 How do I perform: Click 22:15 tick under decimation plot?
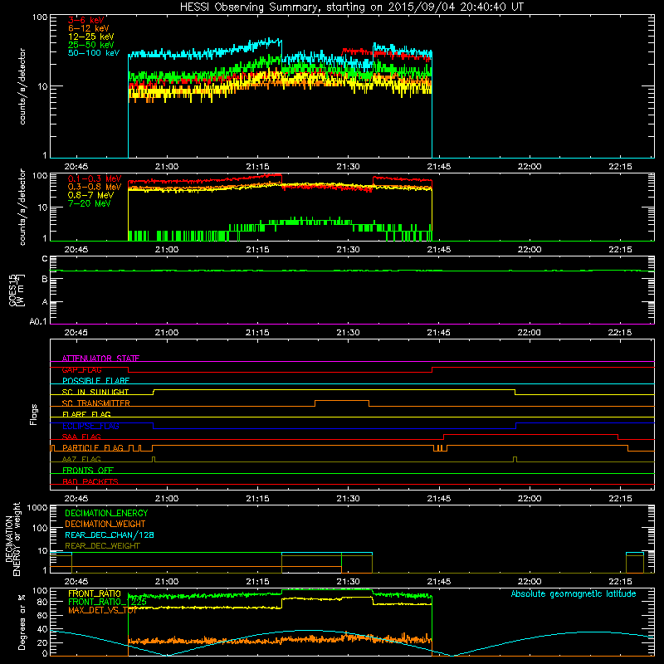(x=620, y=582)
